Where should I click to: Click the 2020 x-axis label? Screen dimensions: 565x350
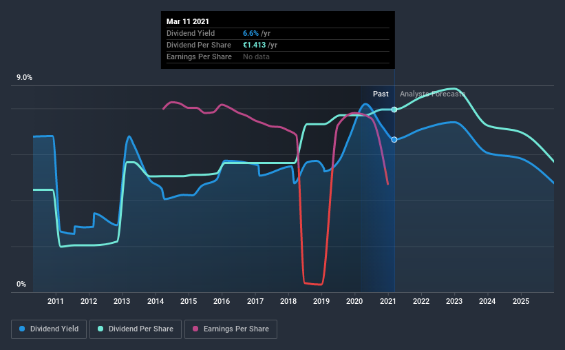pyautogui.click(x=354, y=301)
